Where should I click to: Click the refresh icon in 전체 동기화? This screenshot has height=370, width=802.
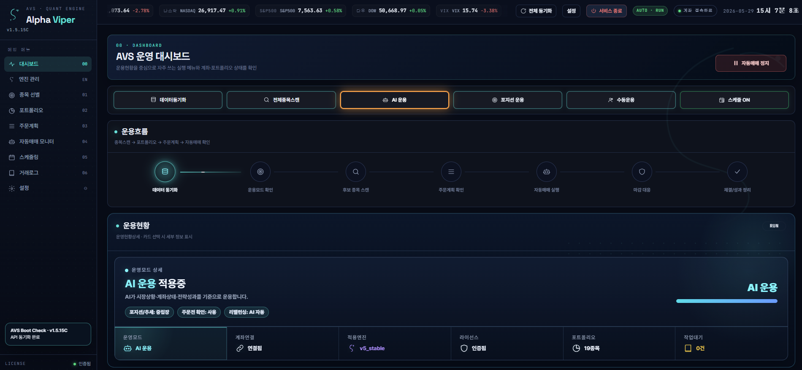(x=523, y=11)
